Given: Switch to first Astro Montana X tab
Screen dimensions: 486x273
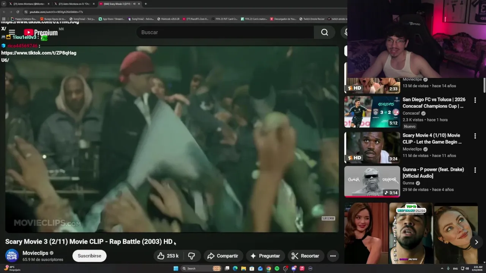Looking at the screenshot, I should 29,4.
